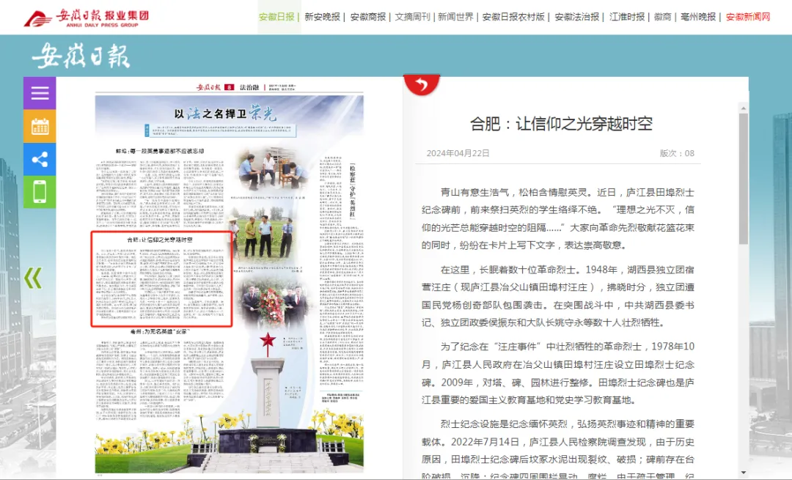Viewport: 792px width, 480px height.
Task: Go to previous page with double chevron
Action: tap(33, 278)
